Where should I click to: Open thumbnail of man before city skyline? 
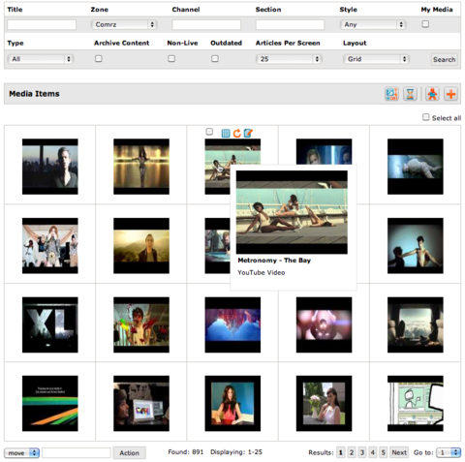coord(50,167)
